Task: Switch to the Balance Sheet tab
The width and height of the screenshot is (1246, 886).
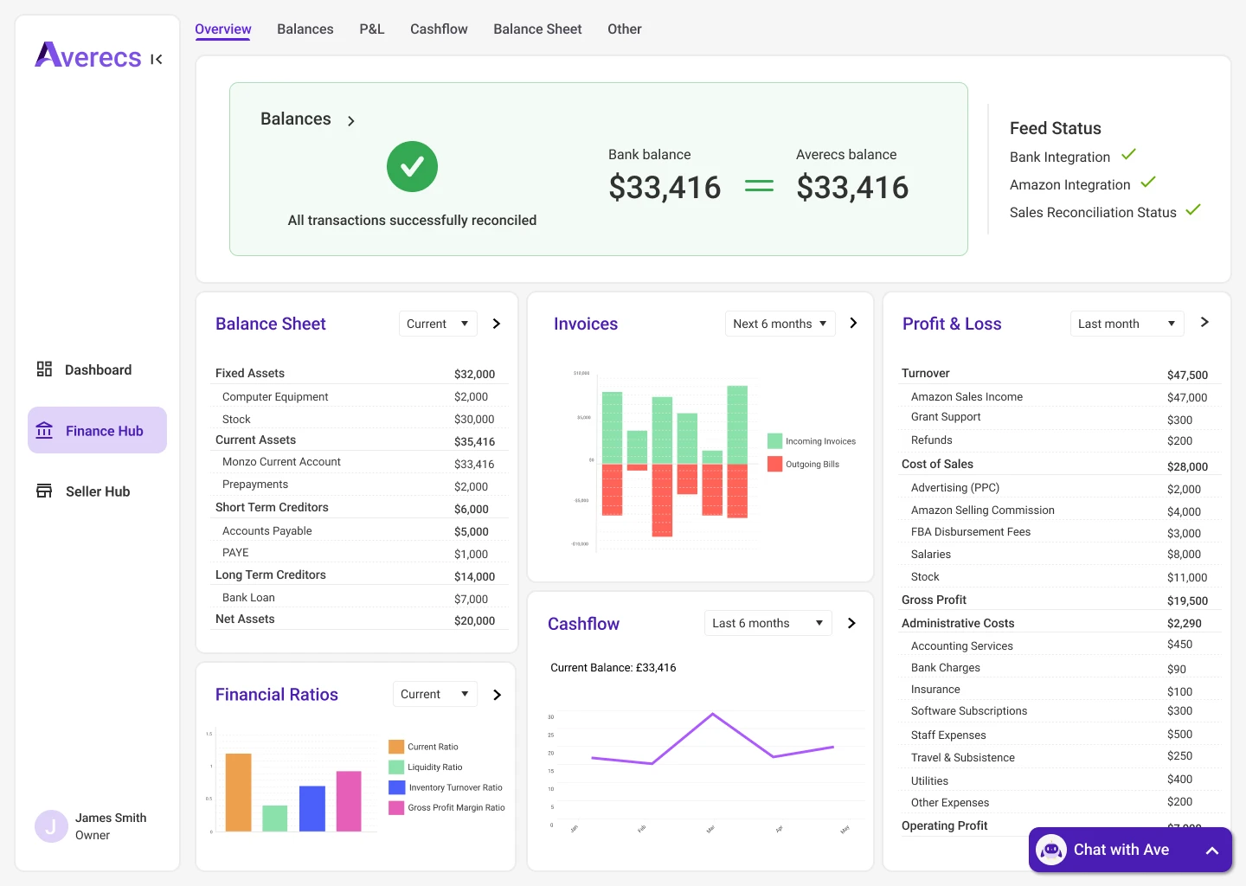Action: 537,29
